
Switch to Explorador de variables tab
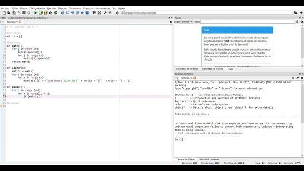click(187, 69)
